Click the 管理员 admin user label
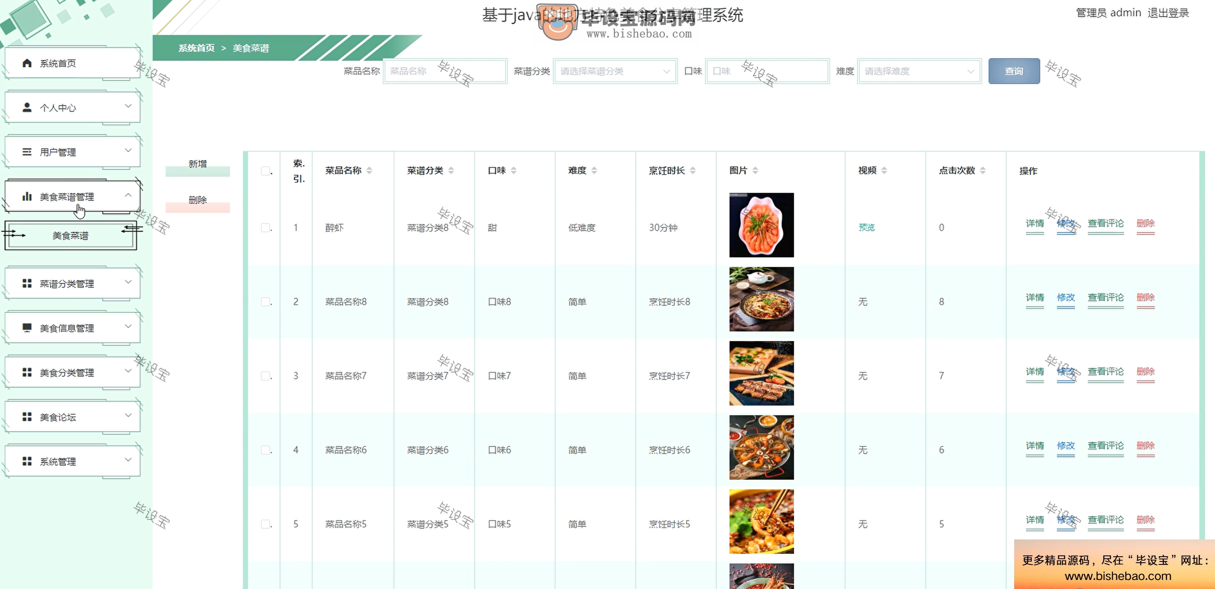 coord(1109,13)
